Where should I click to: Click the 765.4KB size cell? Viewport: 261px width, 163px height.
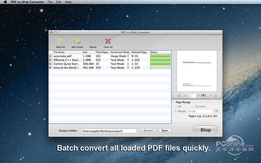point(88,68)
